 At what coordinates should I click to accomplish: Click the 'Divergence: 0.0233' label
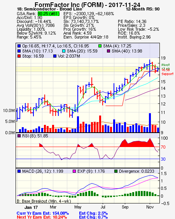tap(136, 171)
